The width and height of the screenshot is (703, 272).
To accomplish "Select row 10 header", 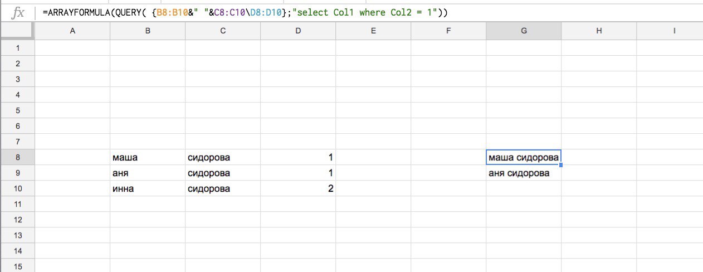I will click(x=17, y=189).
